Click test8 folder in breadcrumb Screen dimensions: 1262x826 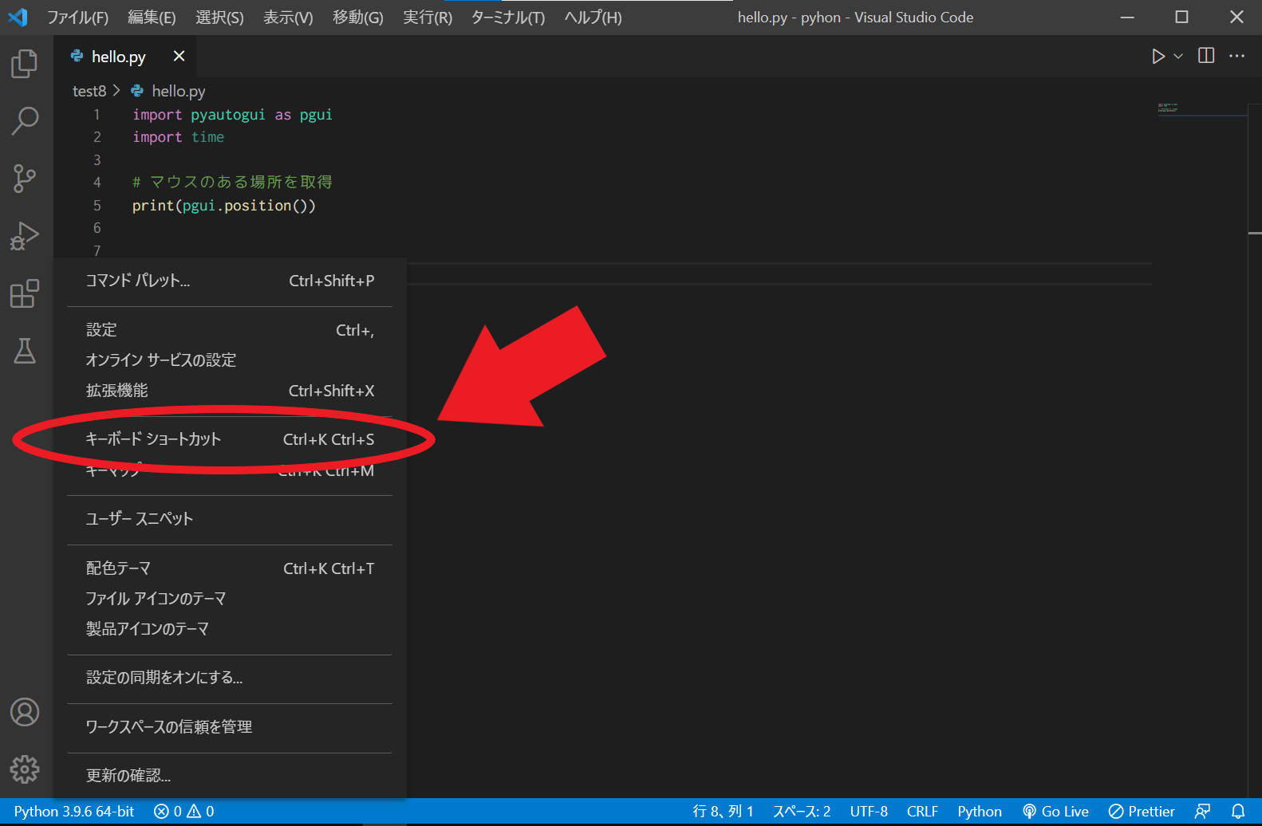click(89, 91)
